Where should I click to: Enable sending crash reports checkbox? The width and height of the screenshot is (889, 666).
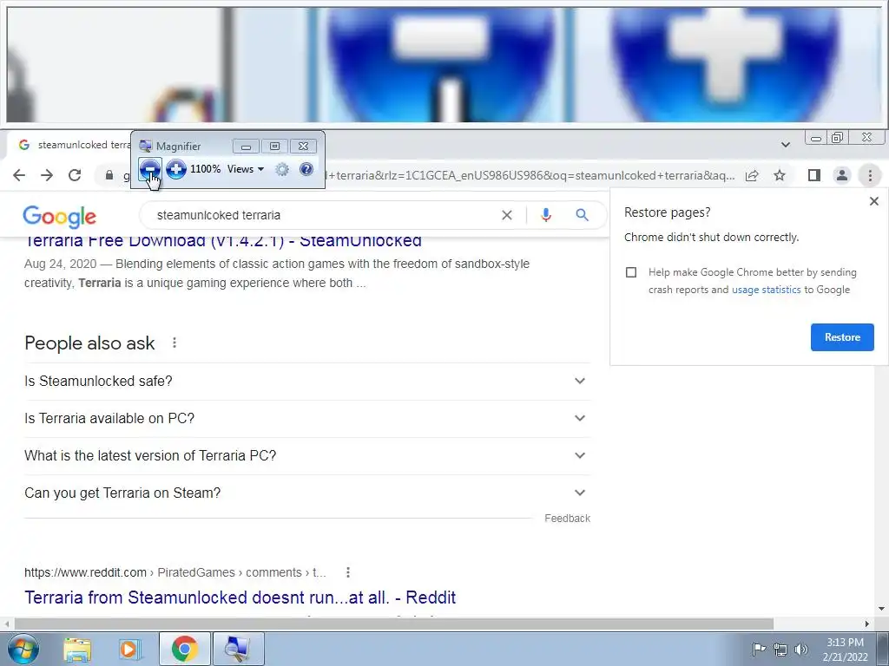point(631,272)
